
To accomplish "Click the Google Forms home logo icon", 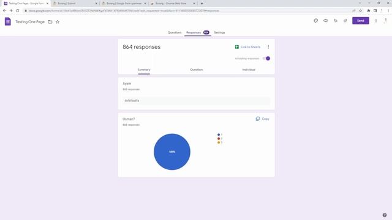I will tap(8, 21).
